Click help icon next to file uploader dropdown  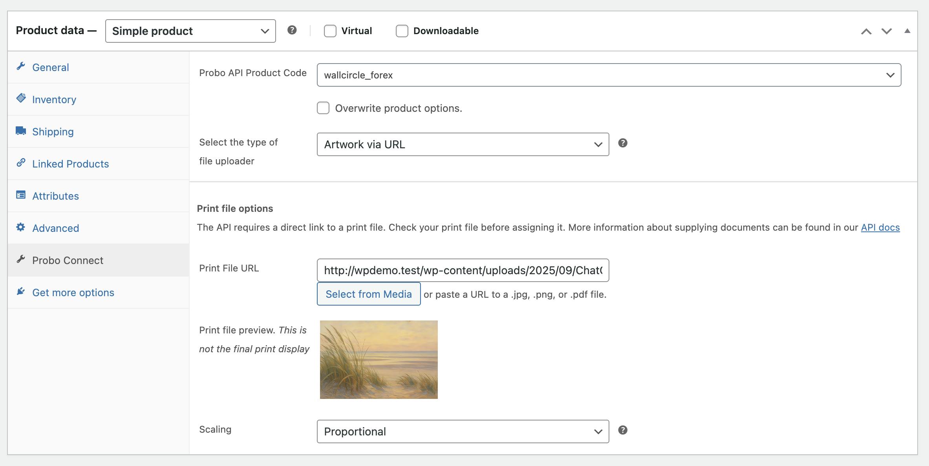click(x=623, y=143)
